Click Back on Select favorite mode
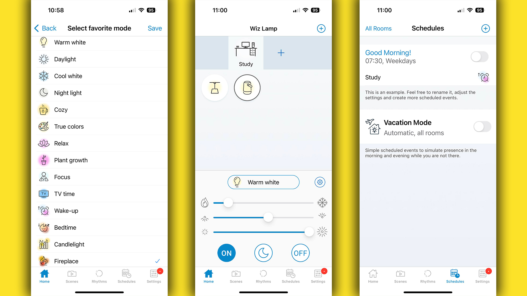This screenshot has height=296, width=527. pos(43,28)
